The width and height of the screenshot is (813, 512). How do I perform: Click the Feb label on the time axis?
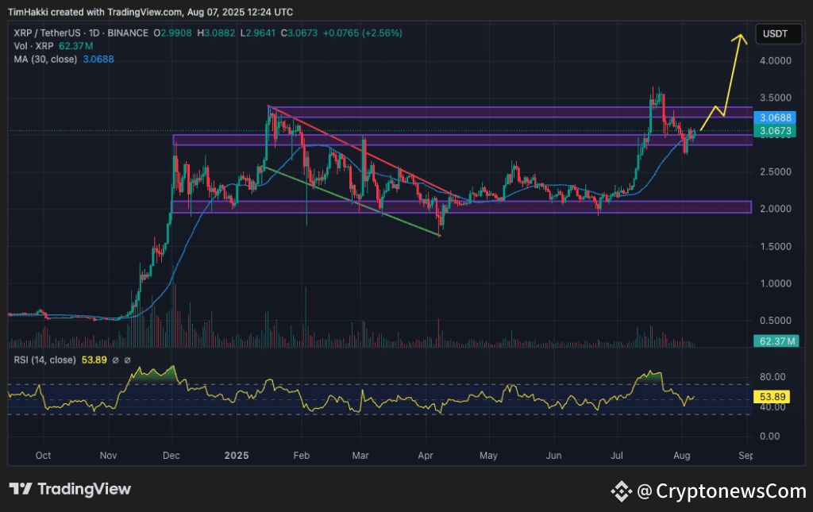pyautogui.click(x=301, y=456)
